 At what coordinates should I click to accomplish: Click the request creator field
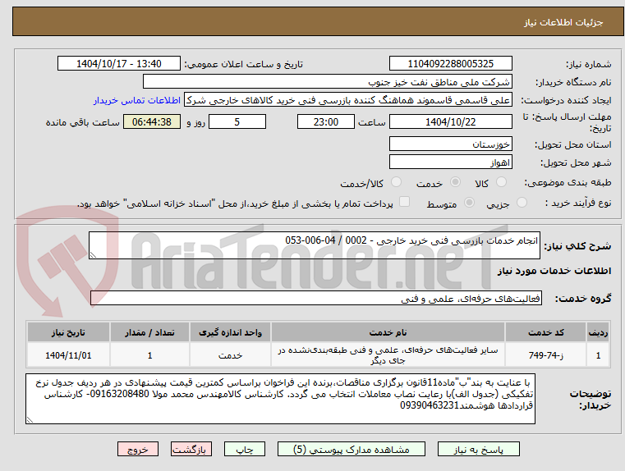347,100
